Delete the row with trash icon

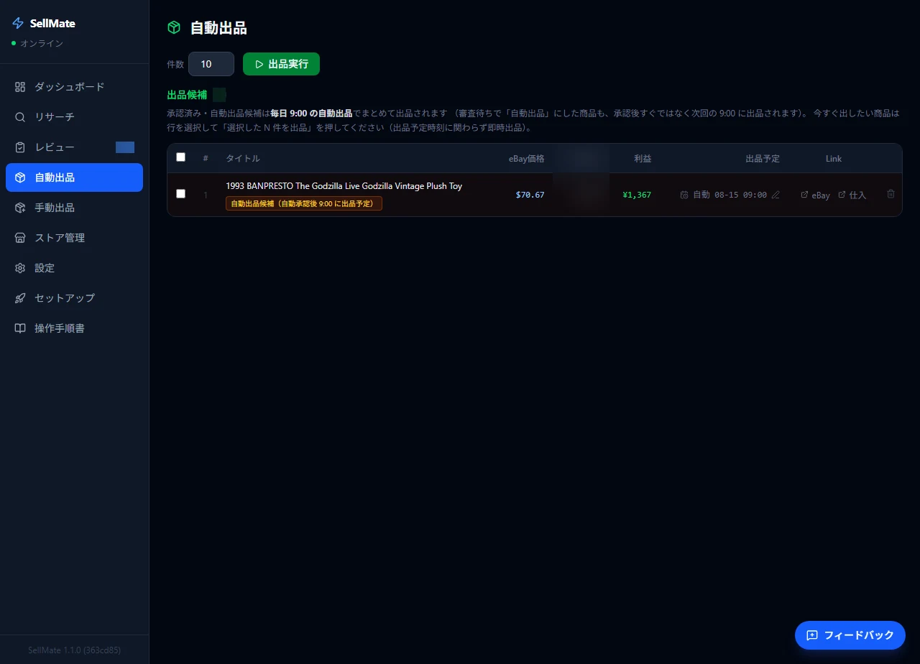pos(891,194)
